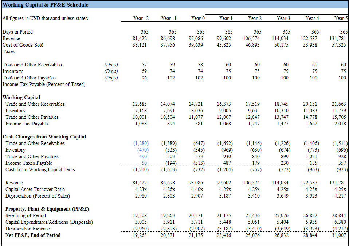Click the Capital Expenditures/Additions (Disposals) label
This screenshot has height=246, width=349.
[49, 222]
